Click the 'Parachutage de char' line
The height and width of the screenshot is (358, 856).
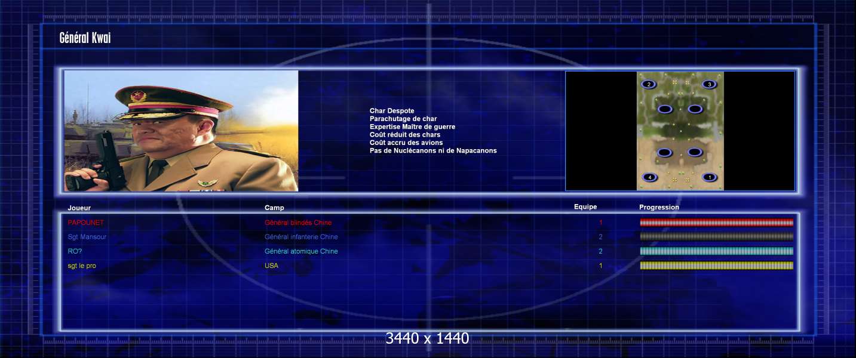403,119
